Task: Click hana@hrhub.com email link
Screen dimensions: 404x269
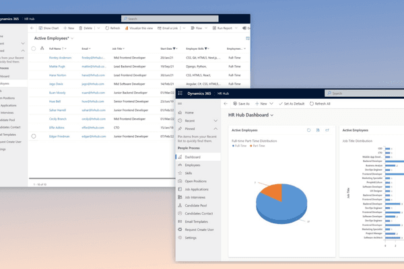Action: tap(94, 75)
